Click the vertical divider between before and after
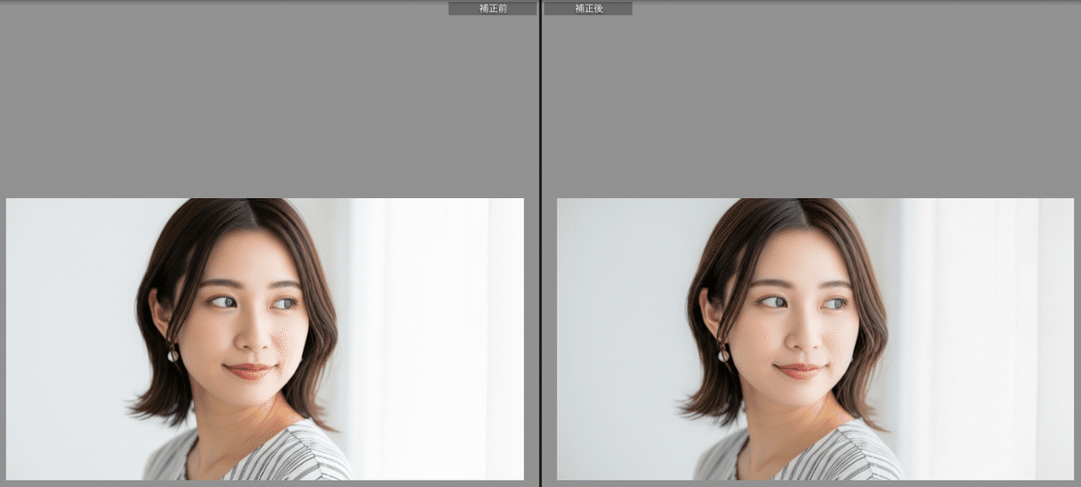 540,243
